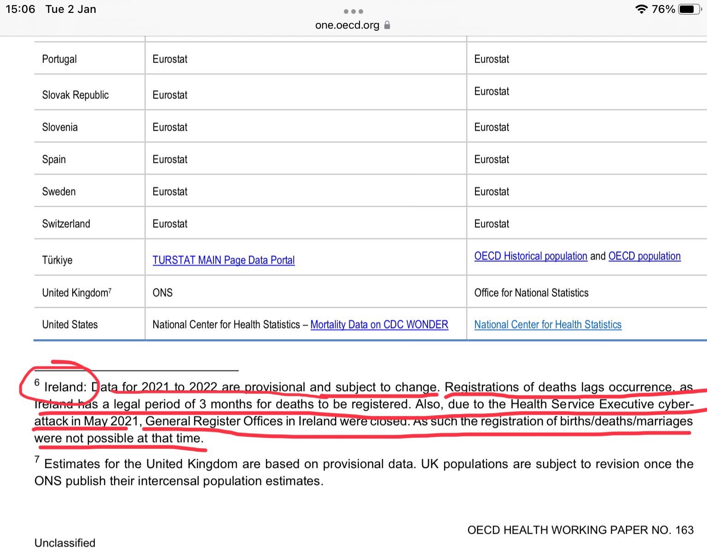The height and width of the screenshot is (559, 707).
Task: Select the Sweden country cell
Action: (90, 190)
